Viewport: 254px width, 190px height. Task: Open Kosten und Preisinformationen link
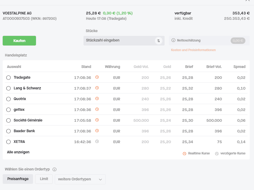pos(193,50)
